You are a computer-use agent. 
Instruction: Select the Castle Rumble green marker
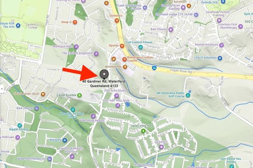point(79,95)
